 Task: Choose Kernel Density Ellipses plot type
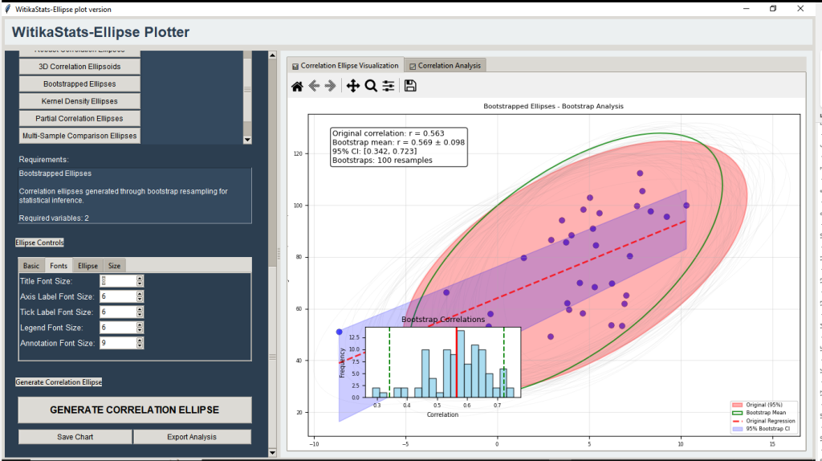coord(79,101)
